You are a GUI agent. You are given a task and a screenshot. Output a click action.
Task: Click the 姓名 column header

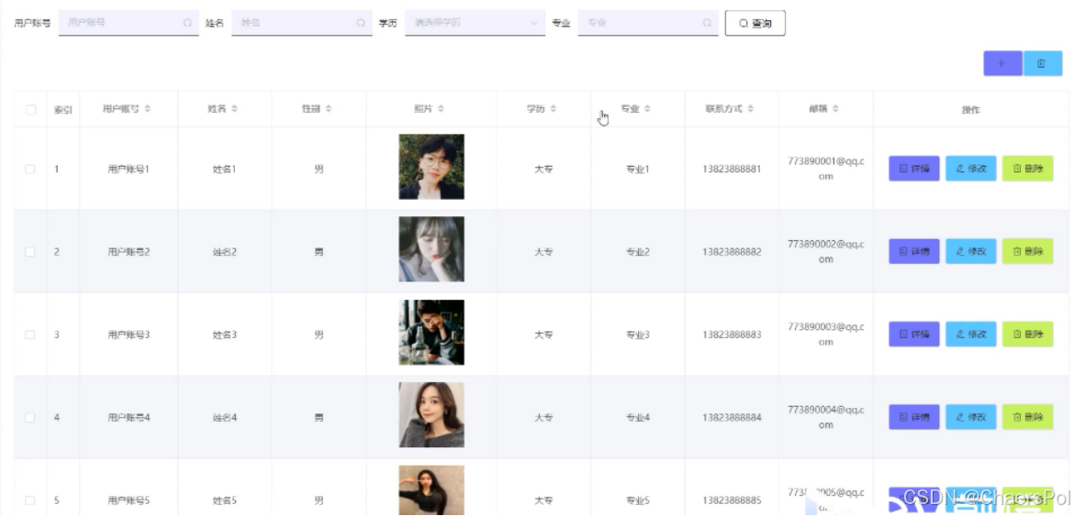(x=223, y=109)
